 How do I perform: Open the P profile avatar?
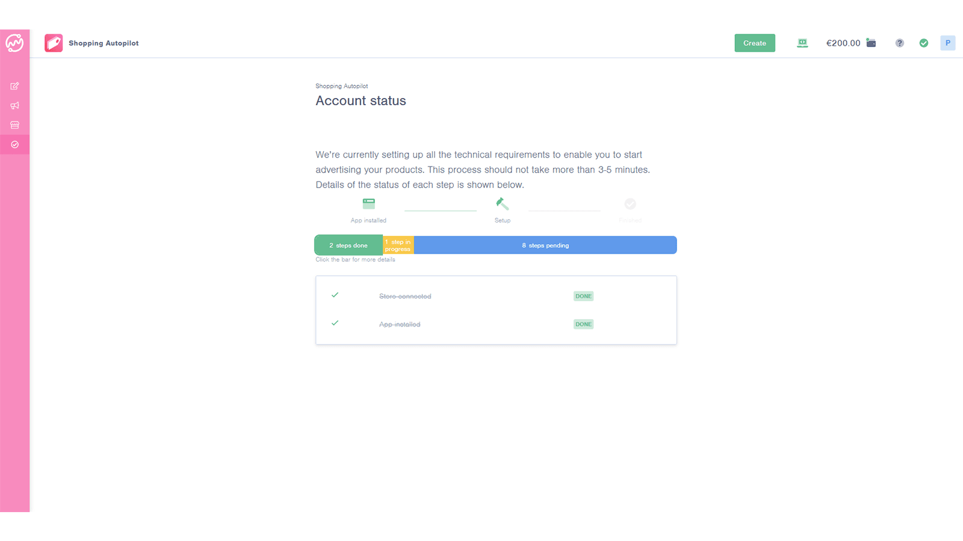pyautogui.click(x=948, y=43)
